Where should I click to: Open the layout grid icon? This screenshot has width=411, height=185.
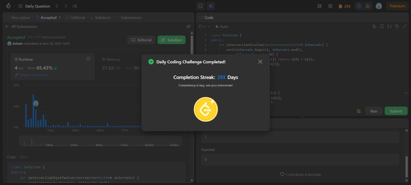tap(320, 6)
